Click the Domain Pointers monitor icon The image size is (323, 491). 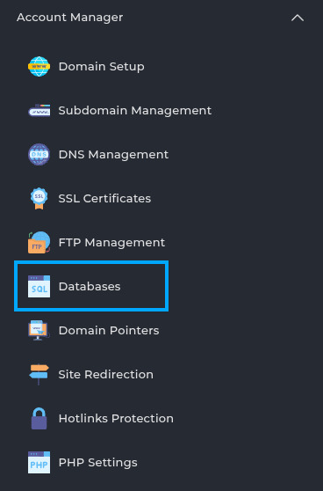[39, 330]
